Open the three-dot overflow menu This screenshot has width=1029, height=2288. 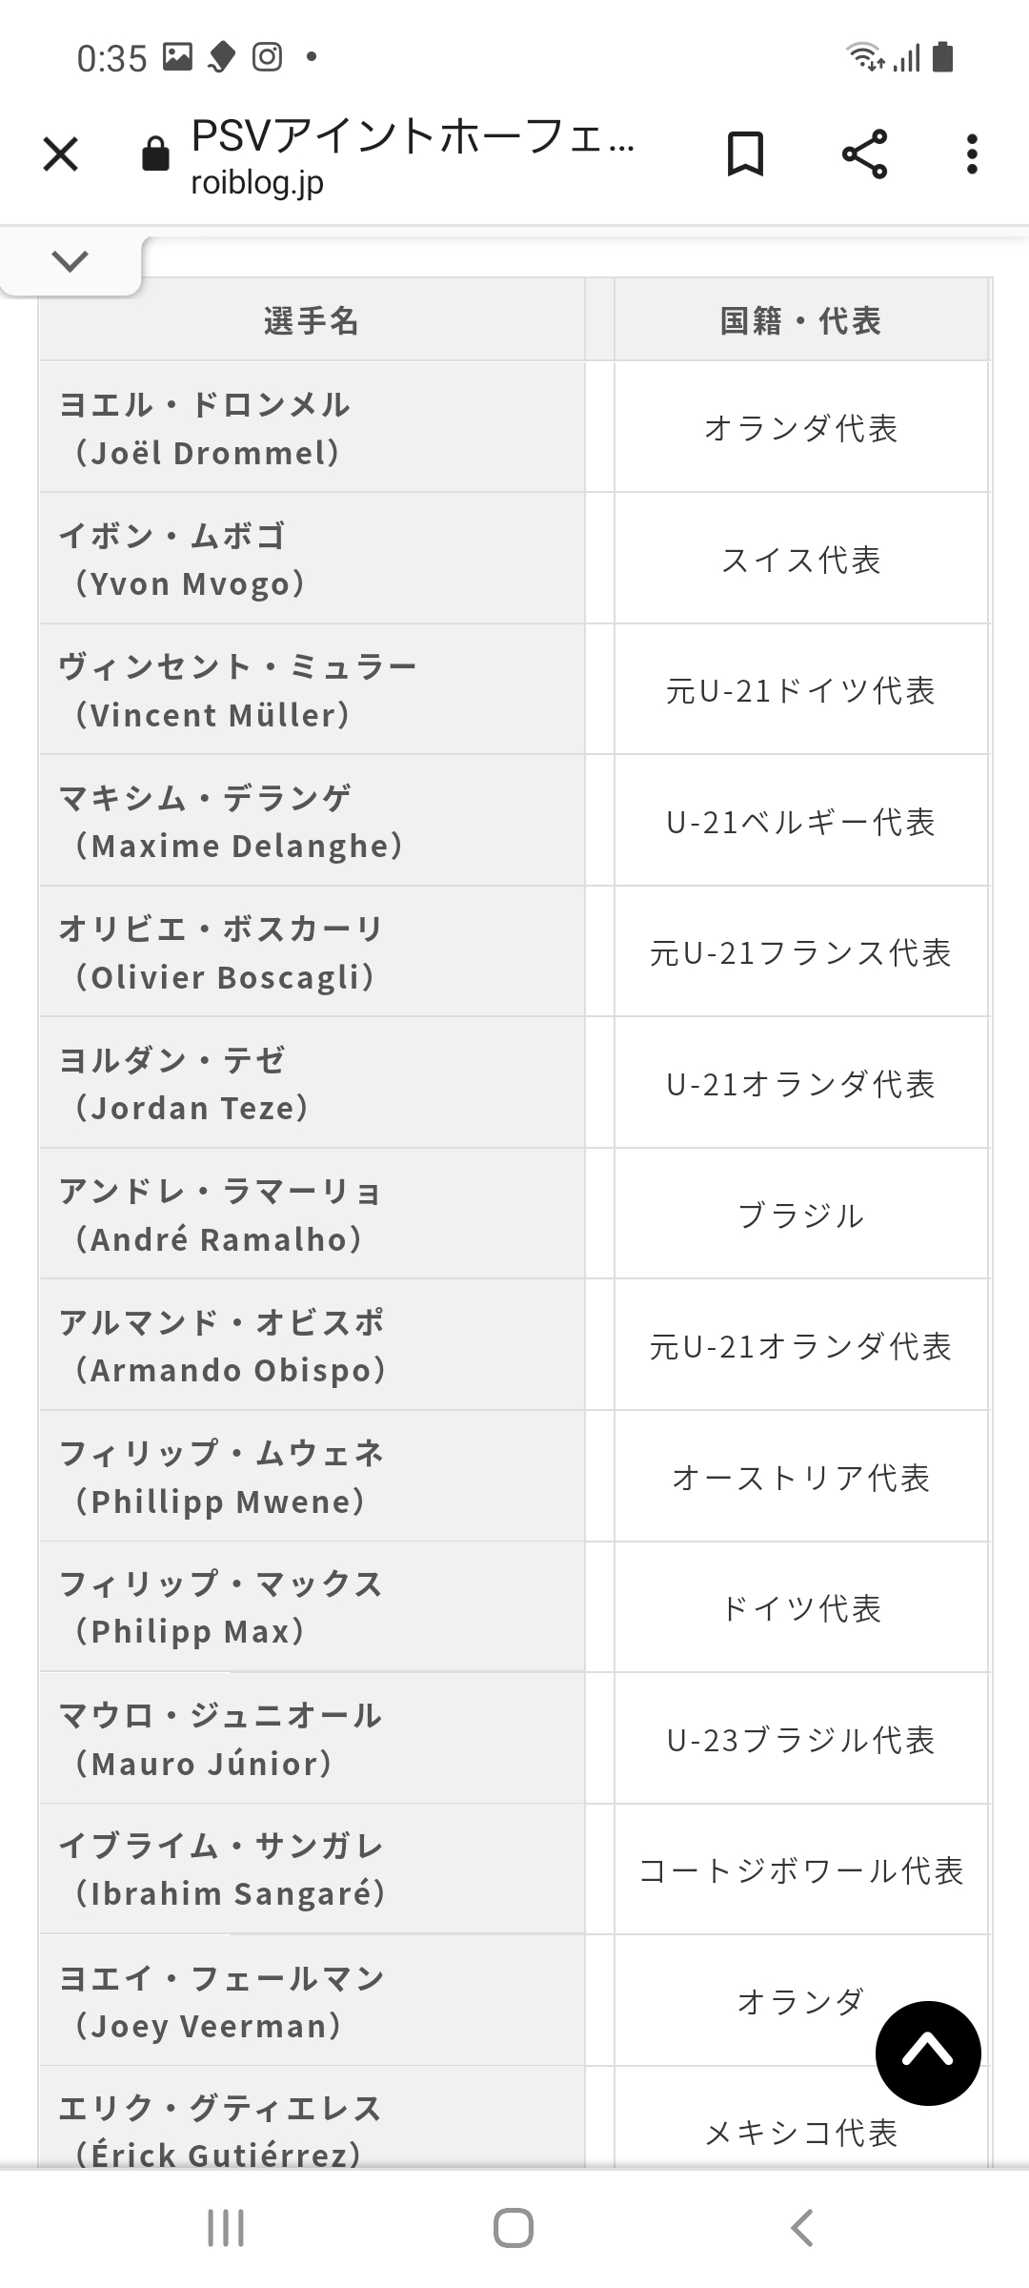coord(972,154)
